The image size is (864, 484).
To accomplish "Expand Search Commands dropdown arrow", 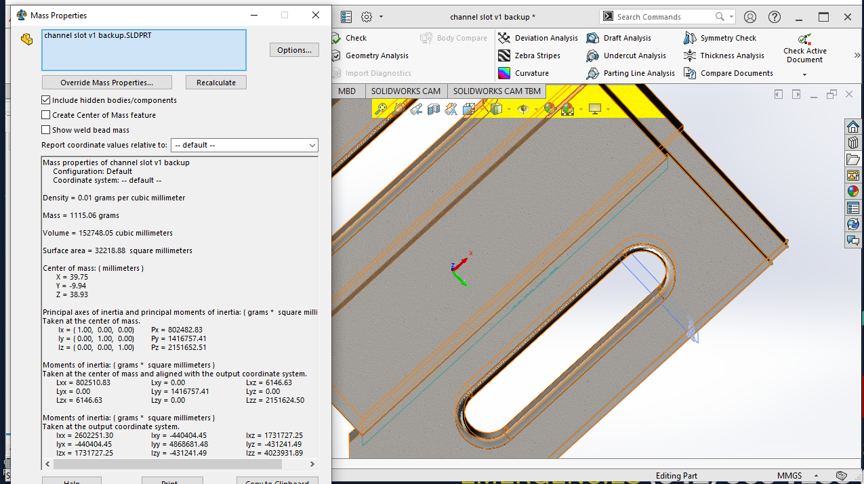I will (x=732, y=17).
